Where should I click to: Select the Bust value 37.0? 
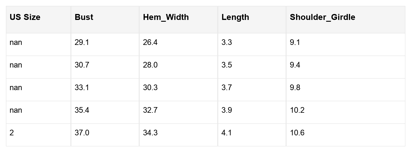82,133
